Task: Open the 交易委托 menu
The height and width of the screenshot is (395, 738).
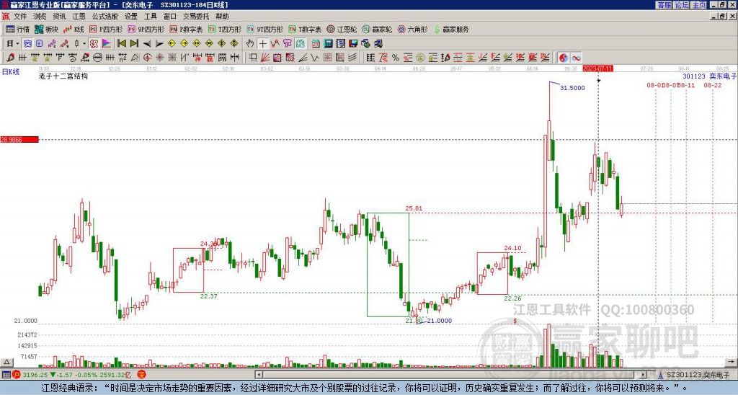Action: [x=195, y=17]
